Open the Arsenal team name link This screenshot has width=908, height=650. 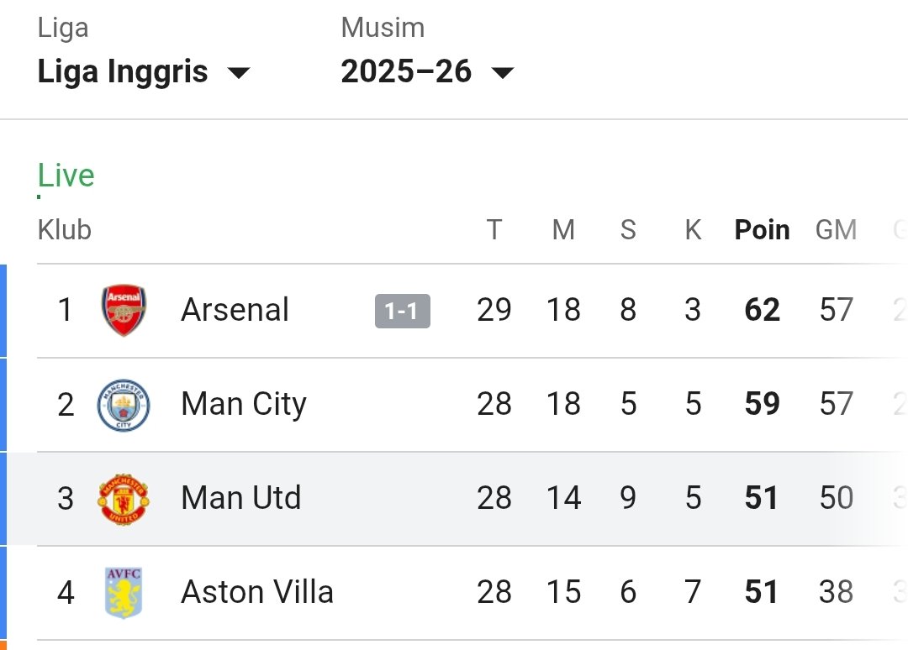[235, 311]
